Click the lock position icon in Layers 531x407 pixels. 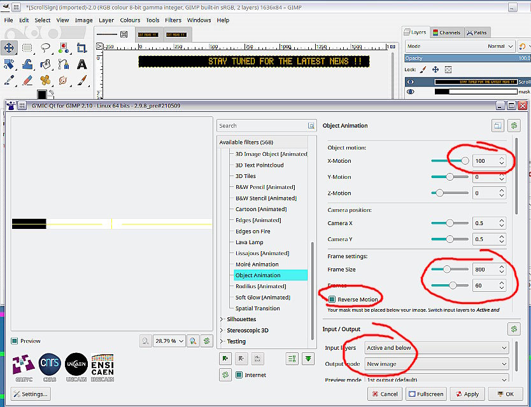[x=435, y=69]
